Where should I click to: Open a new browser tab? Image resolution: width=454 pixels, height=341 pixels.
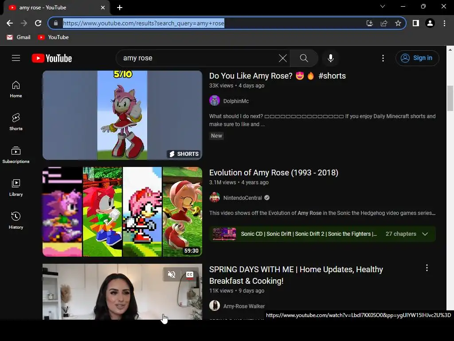click(120, 8)
